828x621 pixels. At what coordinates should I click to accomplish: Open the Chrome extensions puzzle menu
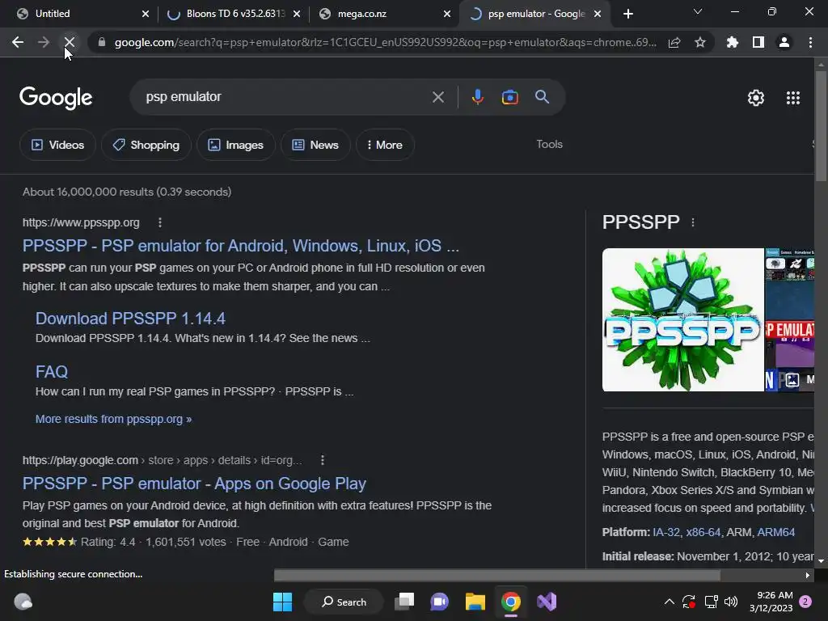click(733, 42)
